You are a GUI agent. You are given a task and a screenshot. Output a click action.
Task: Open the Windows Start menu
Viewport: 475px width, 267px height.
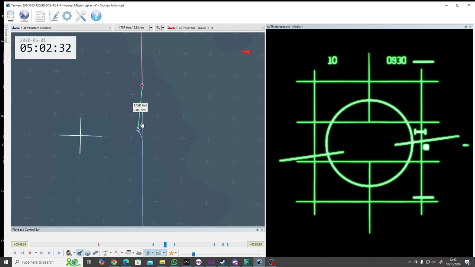click(6, 262)
